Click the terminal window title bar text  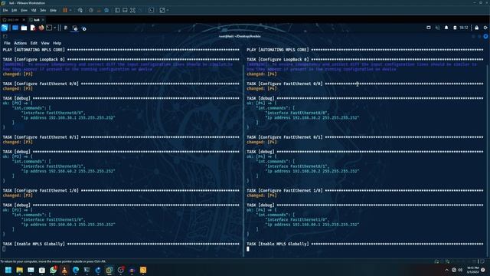(x=240, y=36)
